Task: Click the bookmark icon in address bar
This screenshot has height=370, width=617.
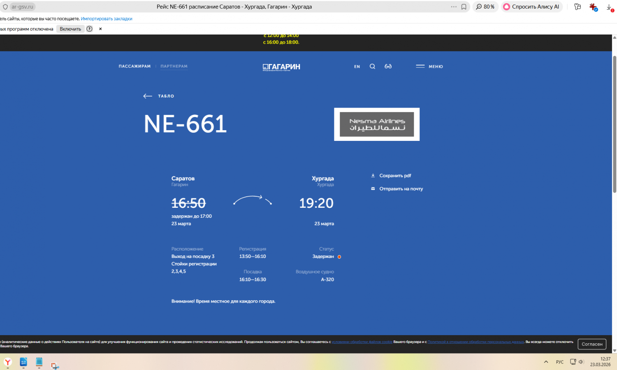Action: (x=464, y=7)
